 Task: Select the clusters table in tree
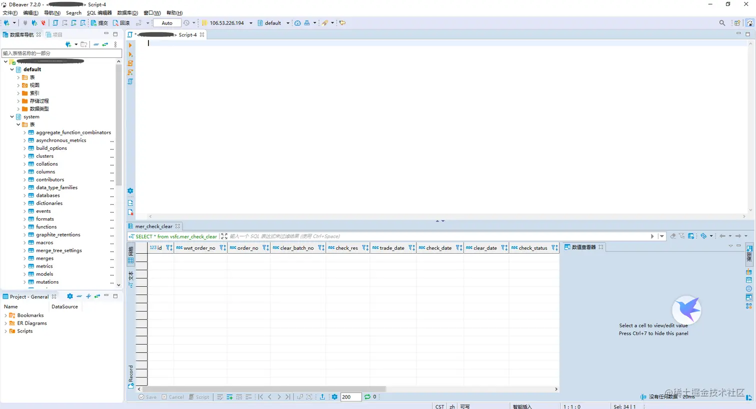(44, 156)
